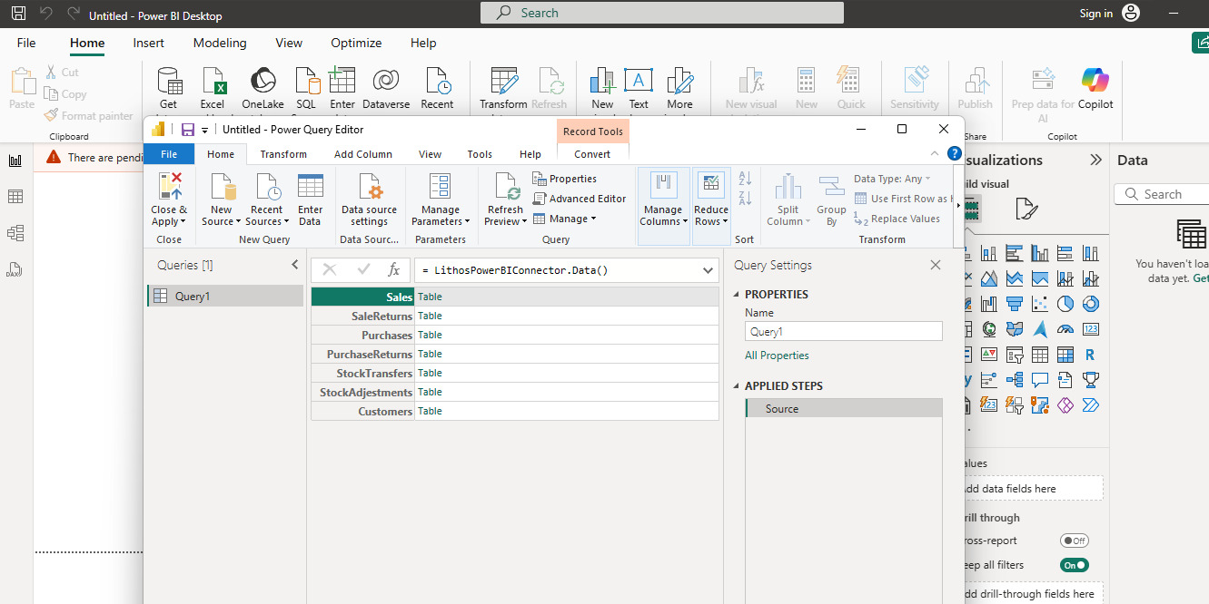Open the Optimize tab in Power BI Desktop
Screen dimensions: 1209x604
pyautogui.click(x=356, y=43)
